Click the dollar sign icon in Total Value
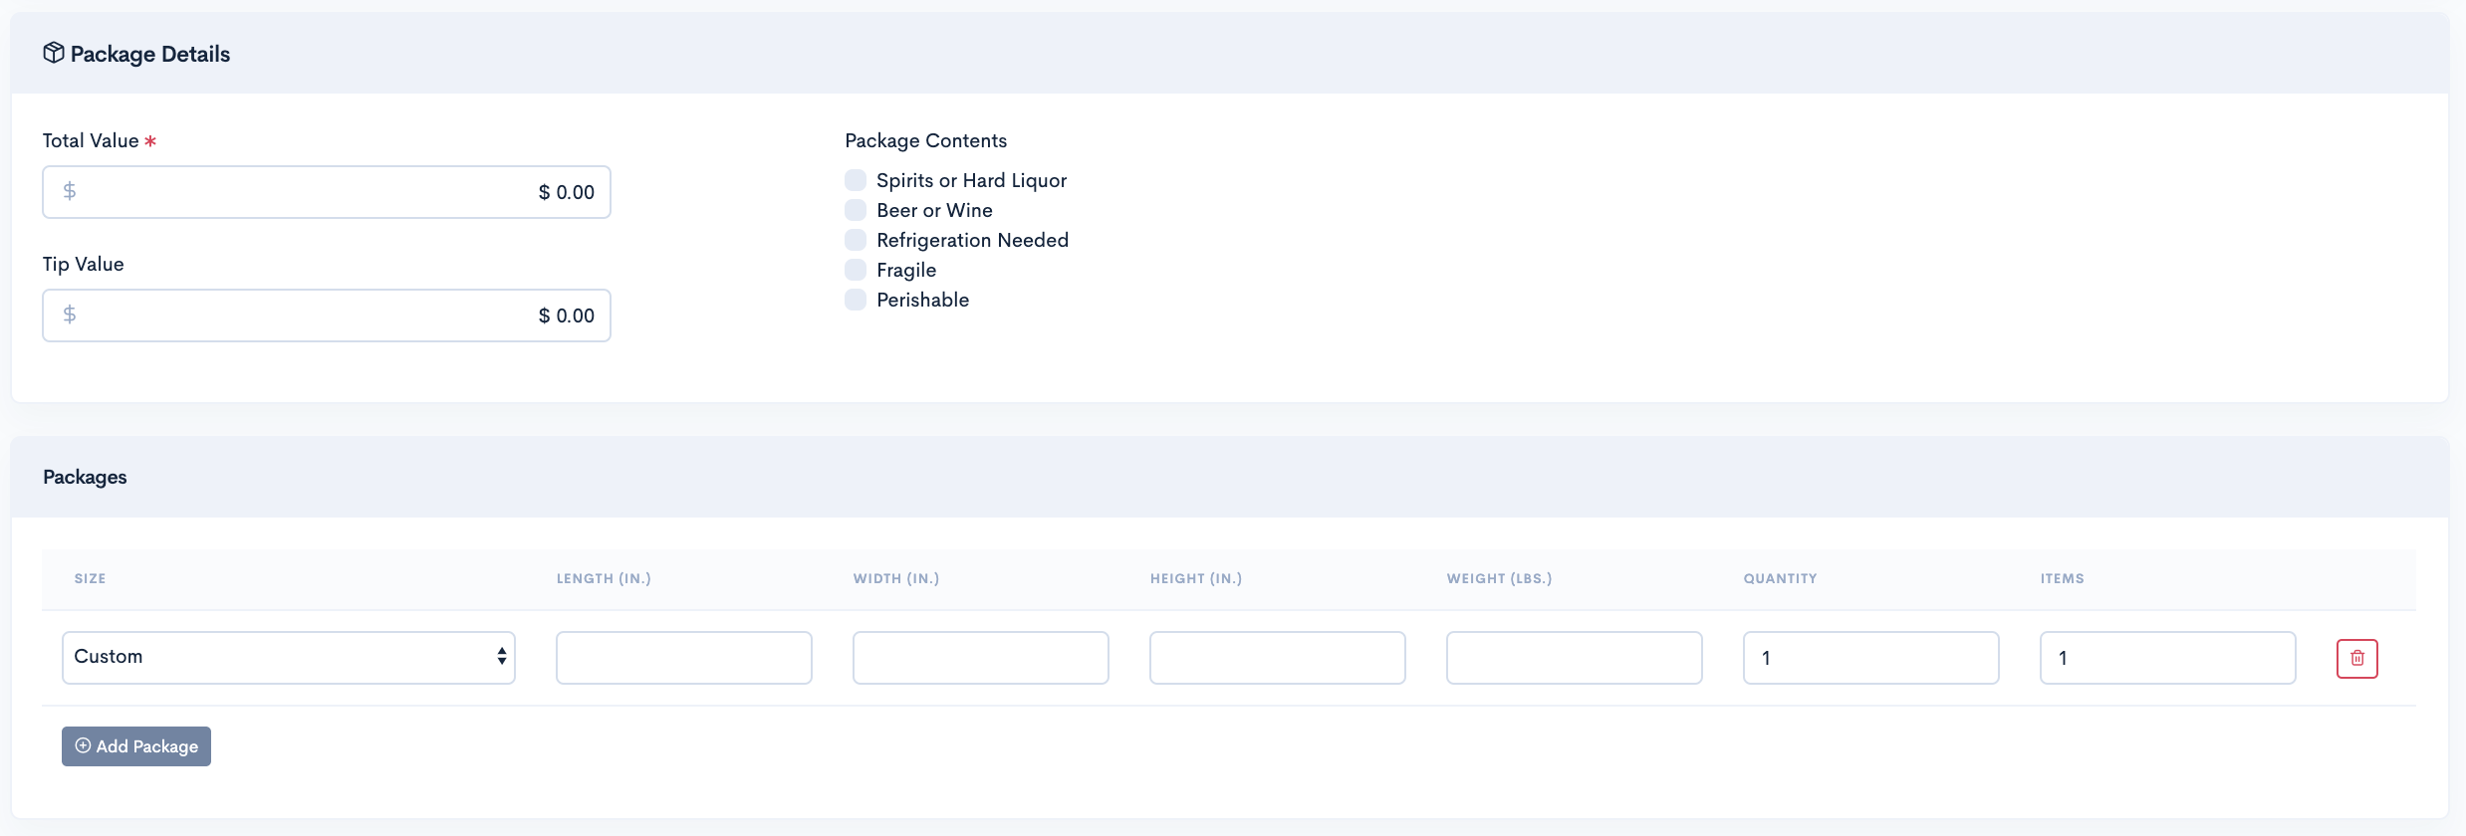 click(x=70, y=191)
